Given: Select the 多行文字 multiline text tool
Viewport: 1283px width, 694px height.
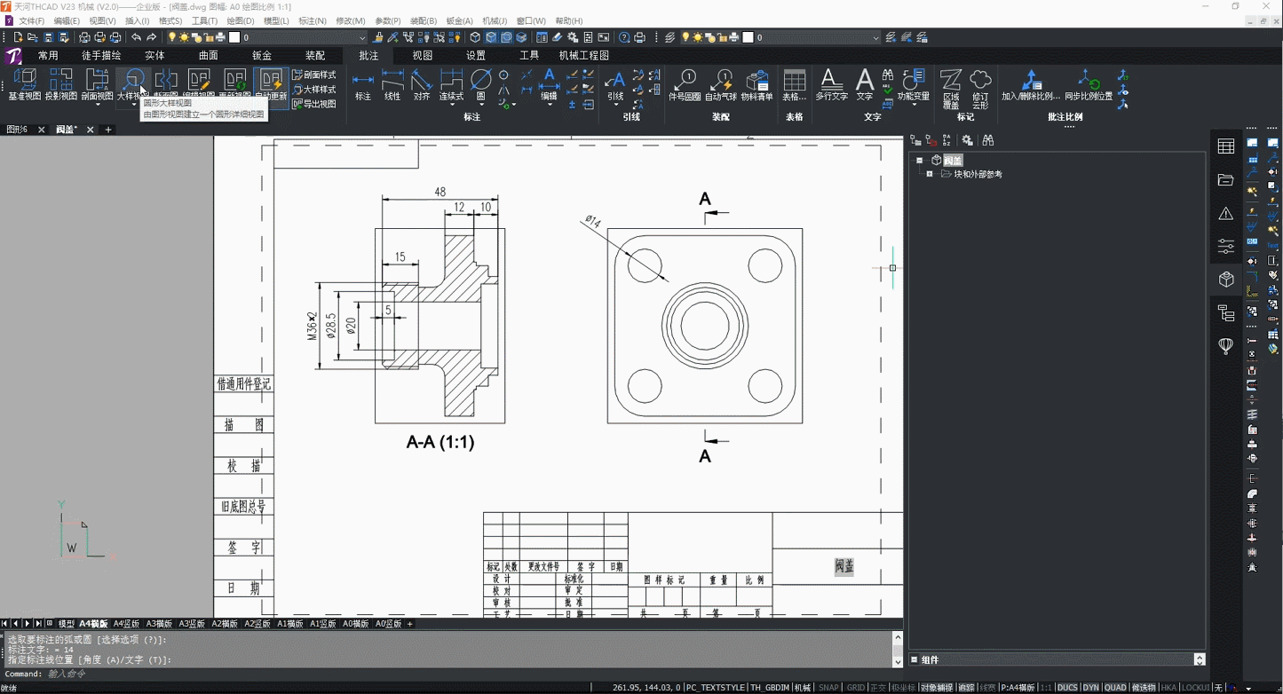Looking at the screenshot, I should pyautogui.click(x=831, y=85).
